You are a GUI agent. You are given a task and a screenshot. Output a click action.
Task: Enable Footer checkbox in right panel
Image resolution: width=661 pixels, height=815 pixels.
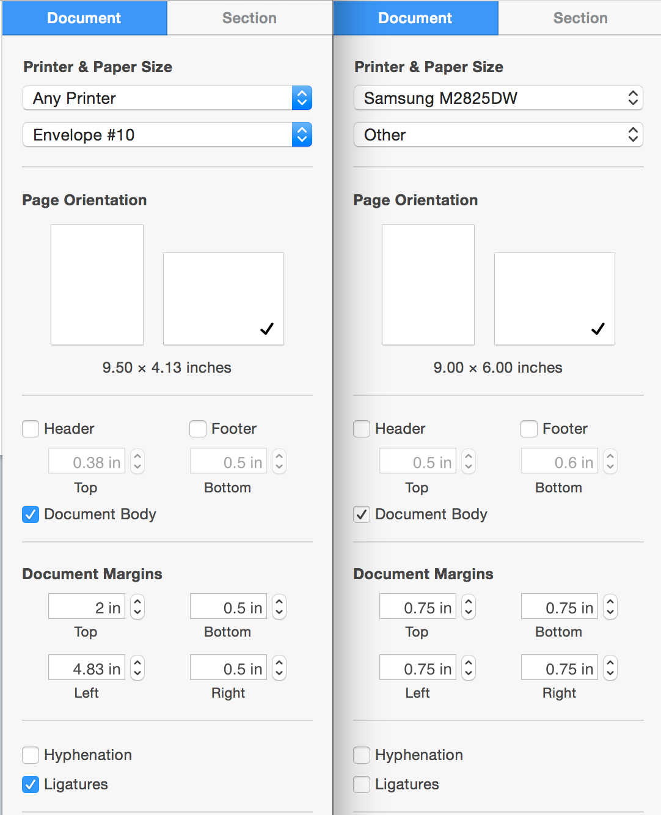tap(529, 429)
